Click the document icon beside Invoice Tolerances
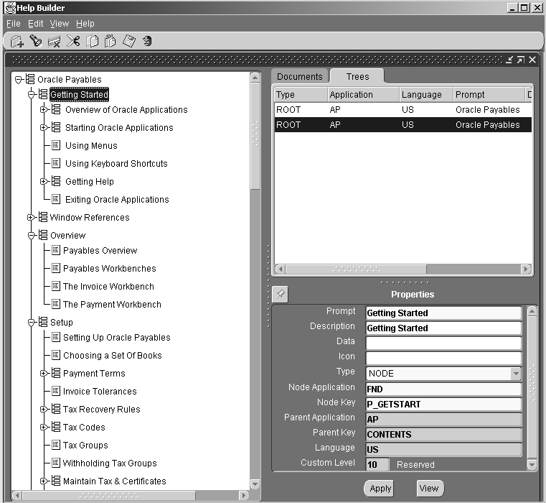The image size is (546, 503). [x=56, y=391]
